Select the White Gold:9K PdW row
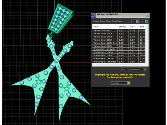167x125 pixels. (119, 49)
